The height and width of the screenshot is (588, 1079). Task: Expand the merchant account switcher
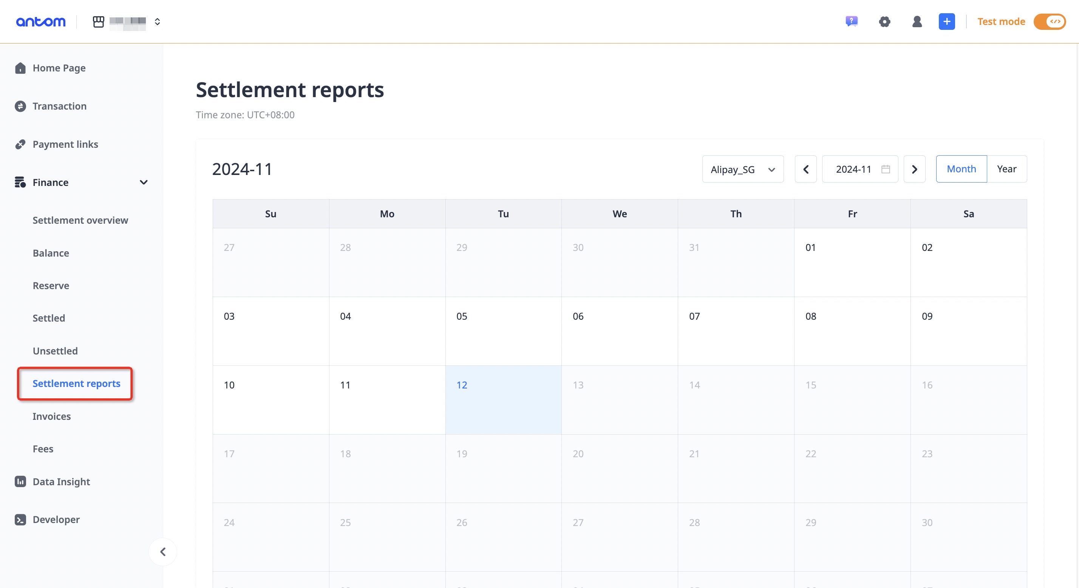point(158,22)
